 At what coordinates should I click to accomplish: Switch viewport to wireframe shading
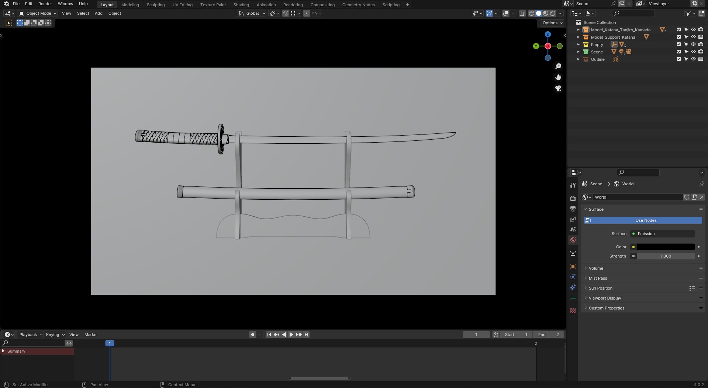(x=532, y=13)
